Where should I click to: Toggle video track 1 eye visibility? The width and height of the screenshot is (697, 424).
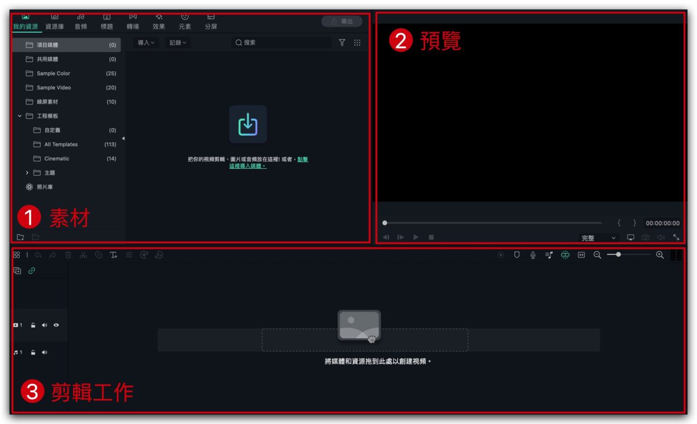56,325
